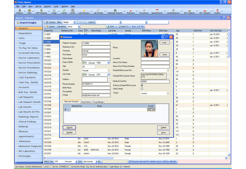Screen dimensions: 246x169
Task: Switch to the Drug Allergies tab
Action: tap(98, 102)
